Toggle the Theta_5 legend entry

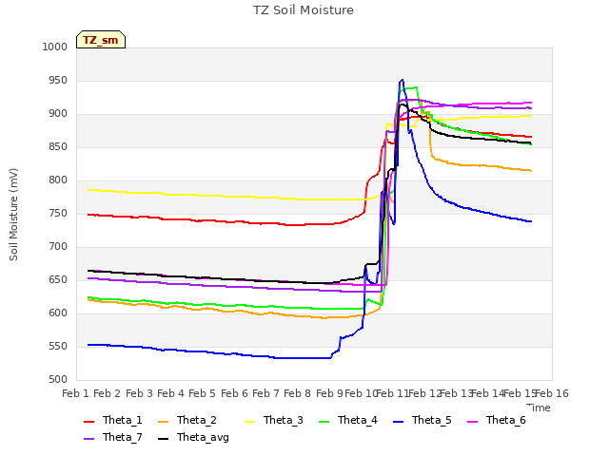coord(422,420)
